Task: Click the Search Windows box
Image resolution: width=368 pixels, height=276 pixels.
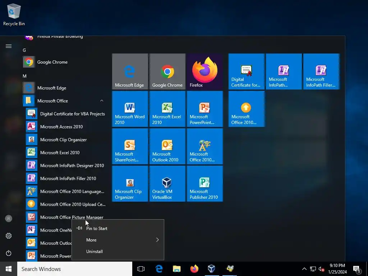Action: (75, 269)
